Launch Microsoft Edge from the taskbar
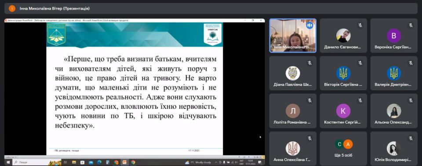 tap(99, 162)
